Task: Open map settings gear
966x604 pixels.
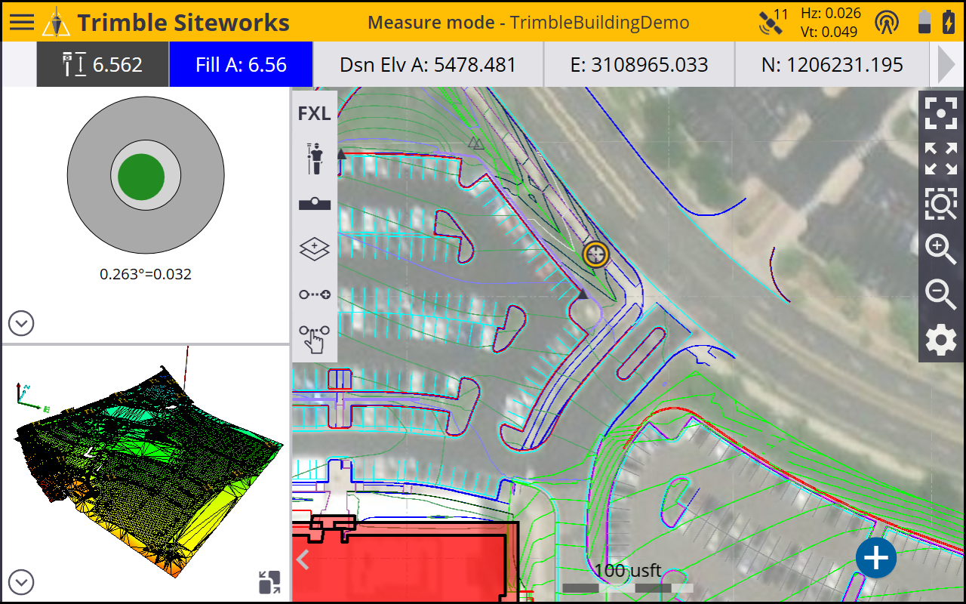Action: [941, 341]
